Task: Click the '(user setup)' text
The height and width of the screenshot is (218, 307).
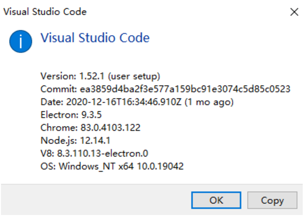Action: [135, 76]
